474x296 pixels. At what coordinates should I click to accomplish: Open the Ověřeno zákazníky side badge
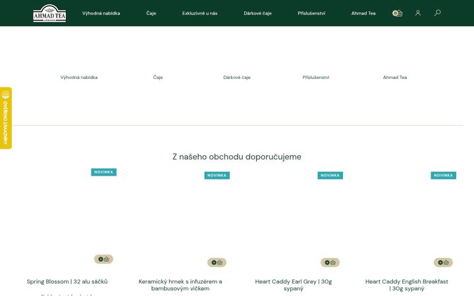point(6,118)
